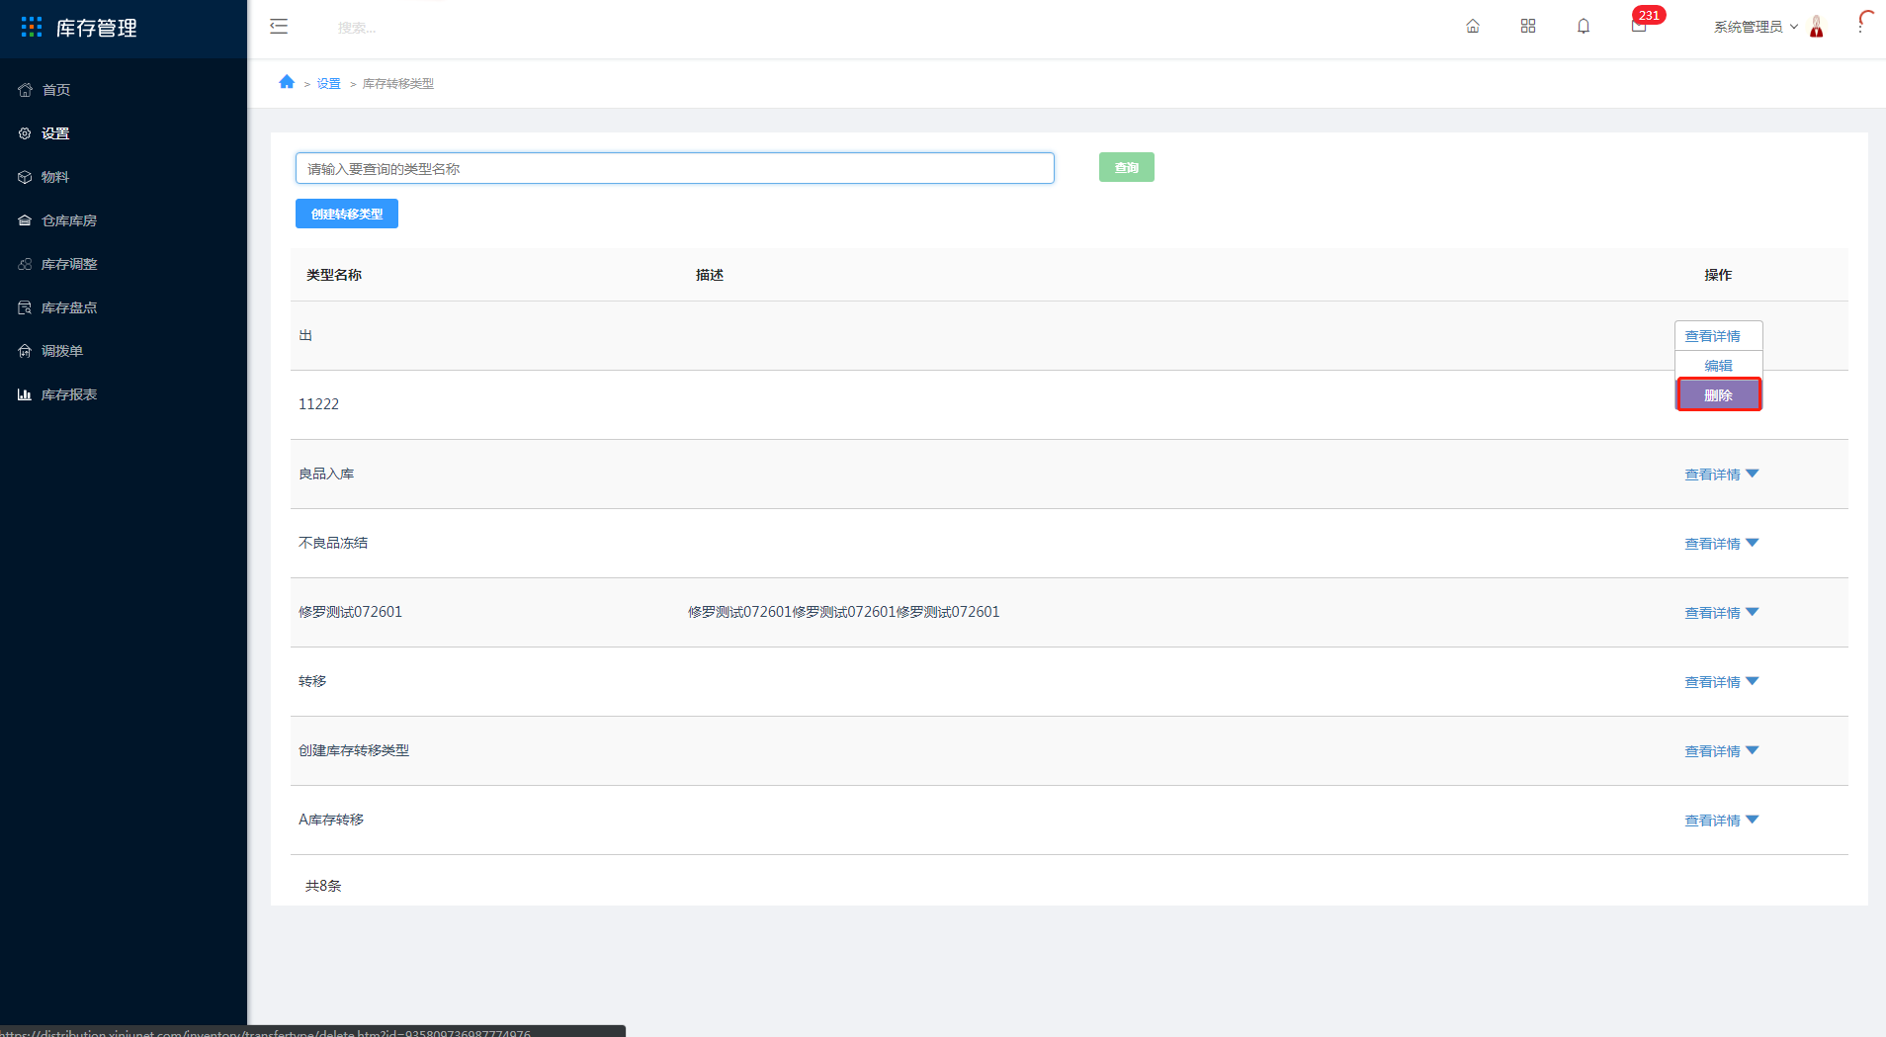The image size is (1886, 1037).
Task: Click the 设置 gear icon in sidebar
Action: tap(25, 133)
